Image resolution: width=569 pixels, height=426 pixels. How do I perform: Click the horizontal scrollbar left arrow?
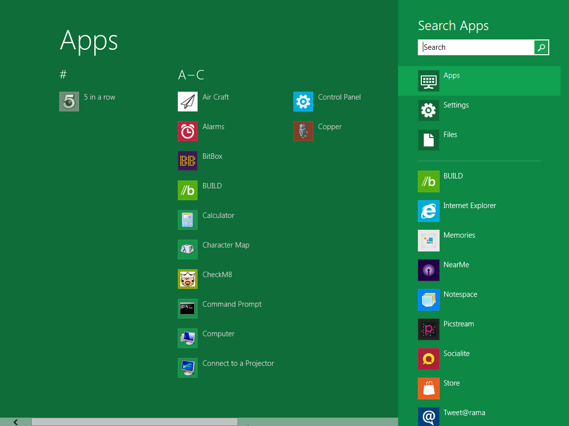coord(16,422)
